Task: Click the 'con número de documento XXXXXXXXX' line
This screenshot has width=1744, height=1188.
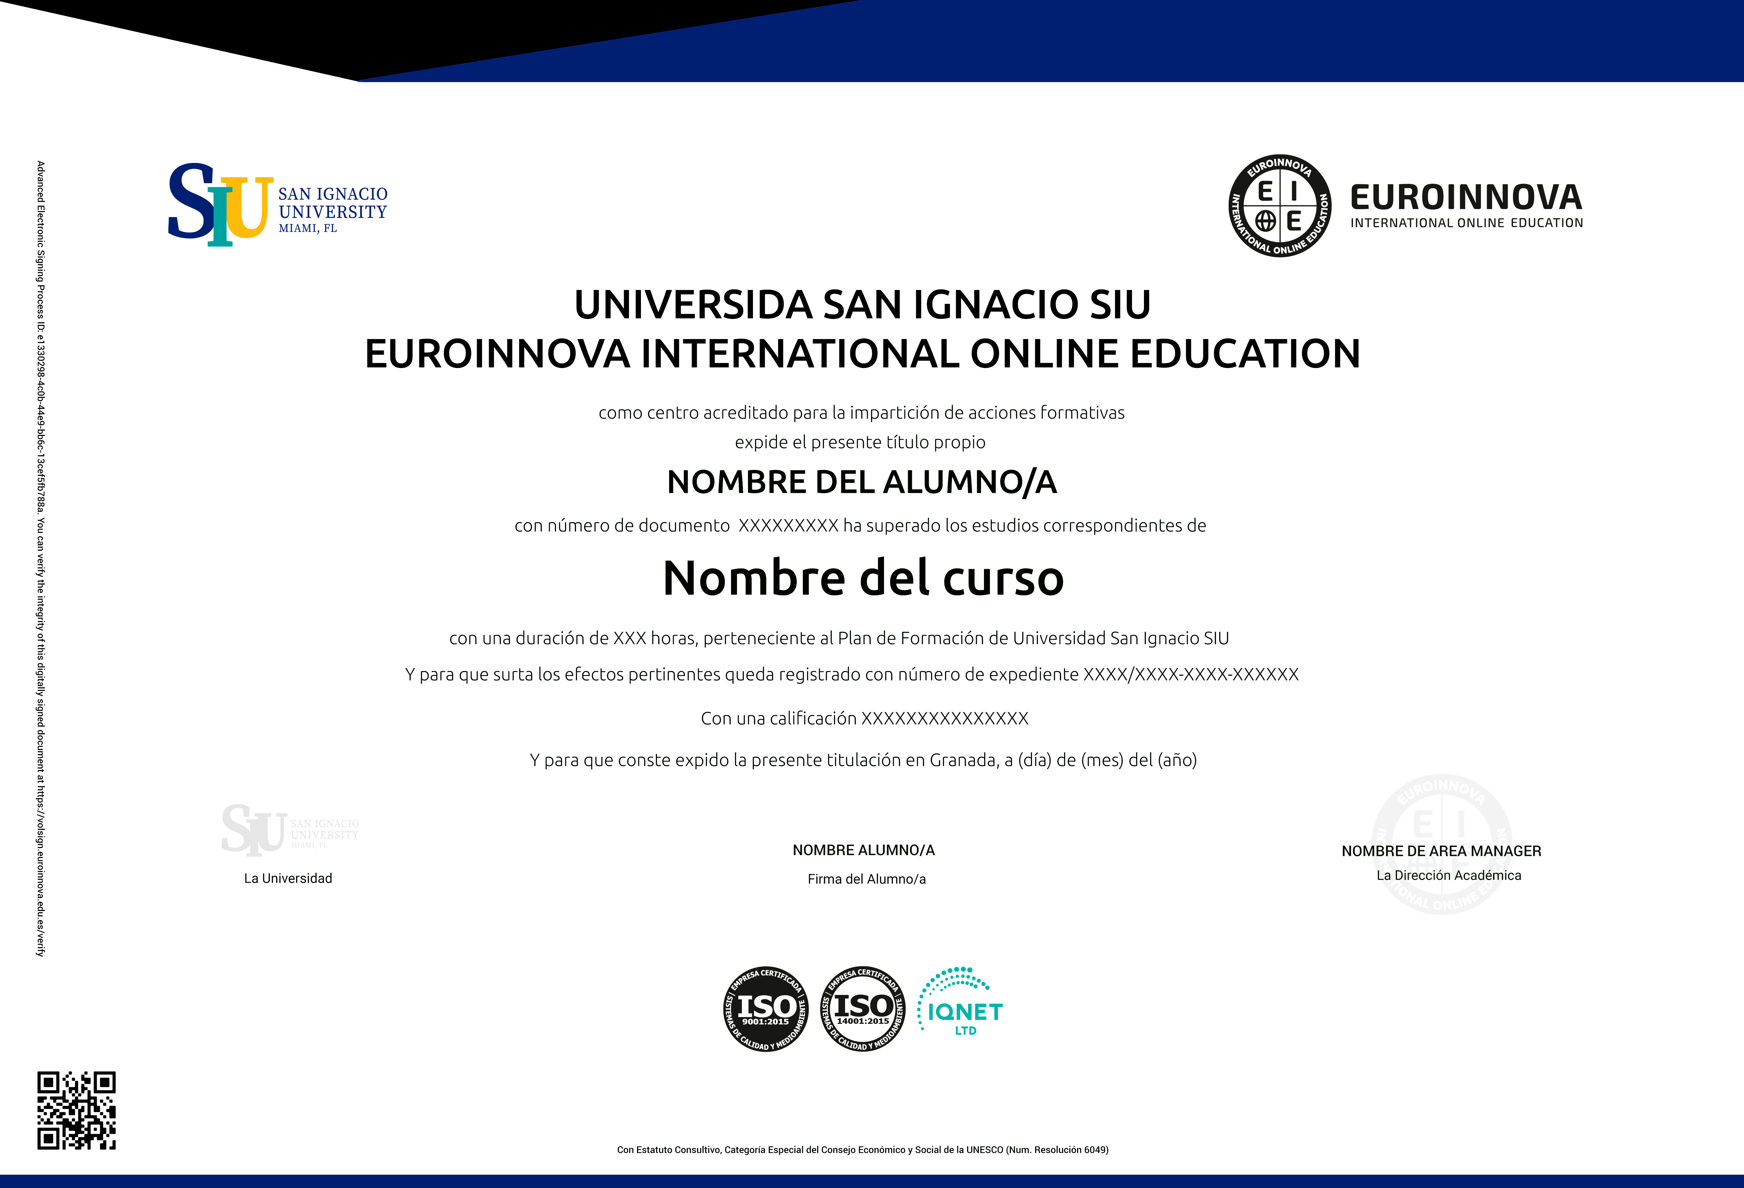Action: point(860,525)
